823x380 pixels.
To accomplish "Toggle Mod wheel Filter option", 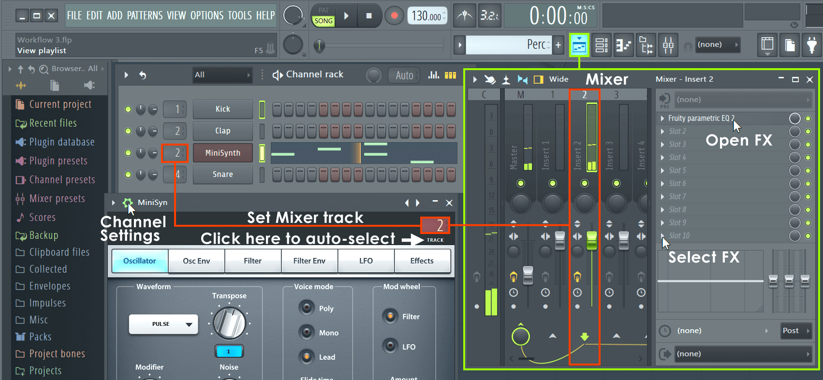I will 390,316.
